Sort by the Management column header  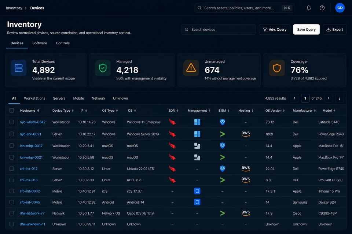(199, 111)
